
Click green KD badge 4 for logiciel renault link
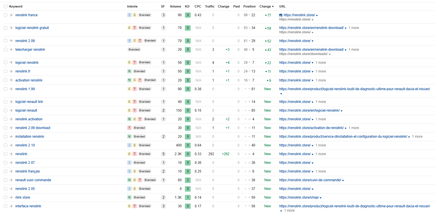pos(188,102)
